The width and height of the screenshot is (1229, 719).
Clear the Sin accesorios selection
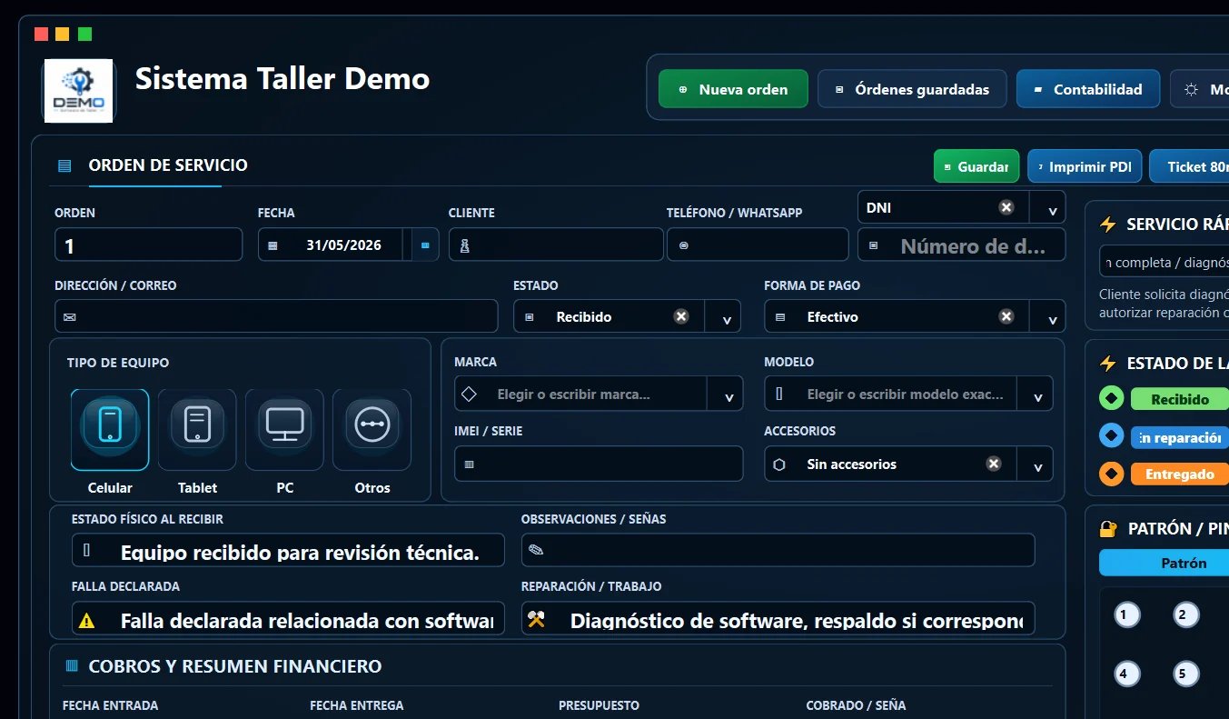(994, 464)
